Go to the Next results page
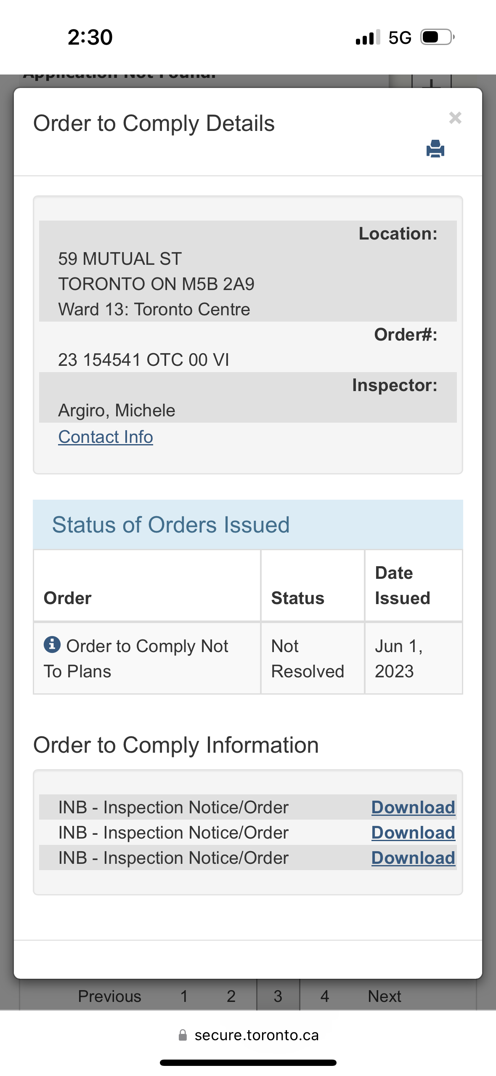This screenshot has width=496, height=1076. pos(384,996)
